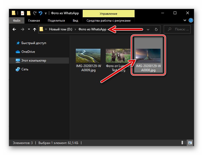
Task: Open Help with the blue question icon
Action: click(191, 20)
